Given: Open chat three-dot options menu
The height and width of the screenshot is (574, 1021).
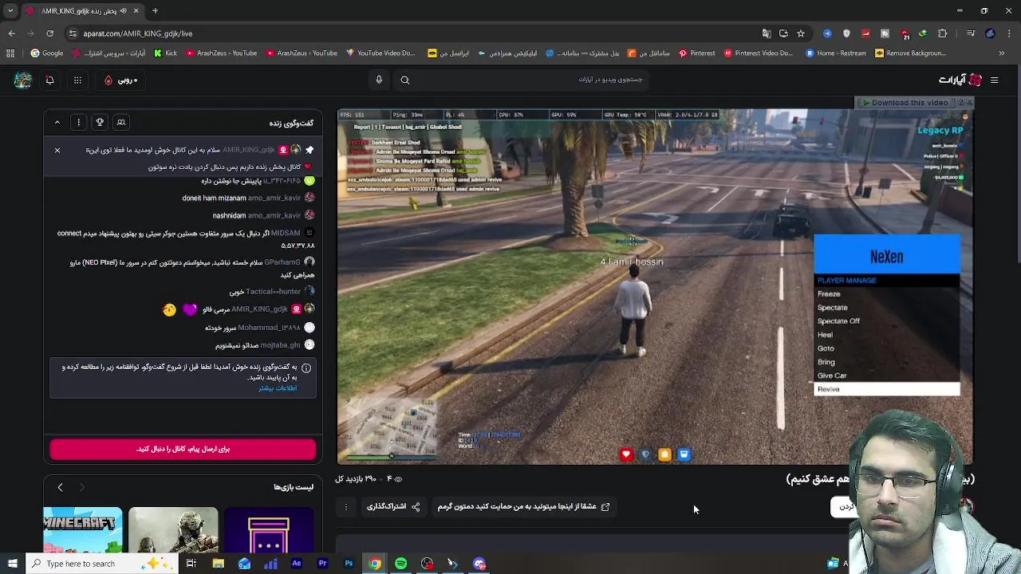Looking at the screenshot, I should pos(79,123).
